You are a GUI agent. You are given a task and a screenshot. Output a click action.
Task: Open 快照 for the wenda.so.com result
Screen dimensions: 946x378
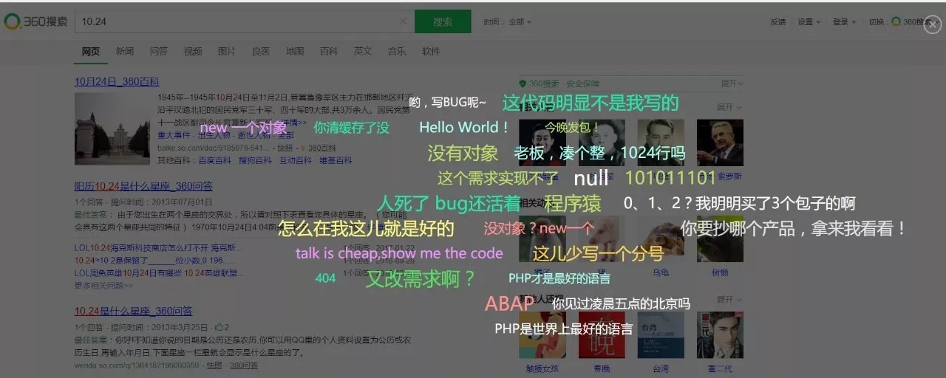pos(214,365)
